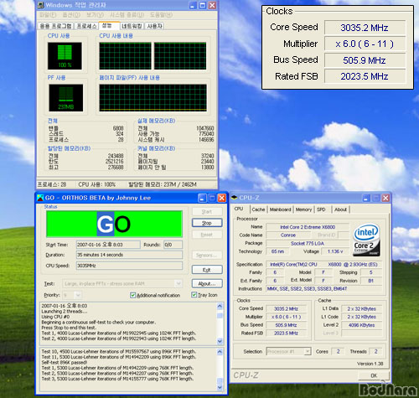Select the 성능 tab in Task Manager

pyautogui.click(x=109, y=25)
